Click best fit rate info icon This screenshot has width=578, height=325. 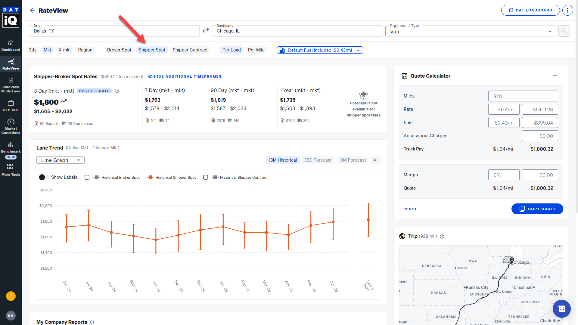coord(117,91)
